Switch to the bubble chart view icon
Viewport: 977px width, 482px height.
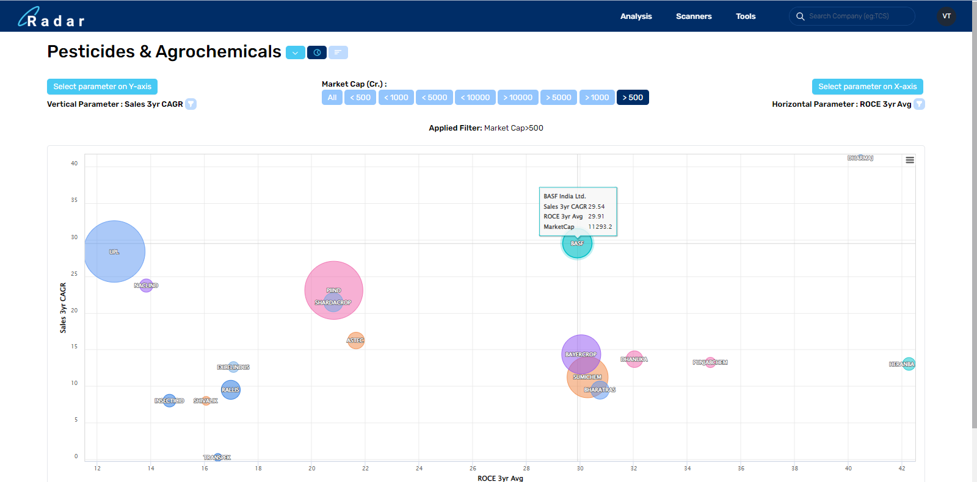pyautogui.click(x=317, y=52)
